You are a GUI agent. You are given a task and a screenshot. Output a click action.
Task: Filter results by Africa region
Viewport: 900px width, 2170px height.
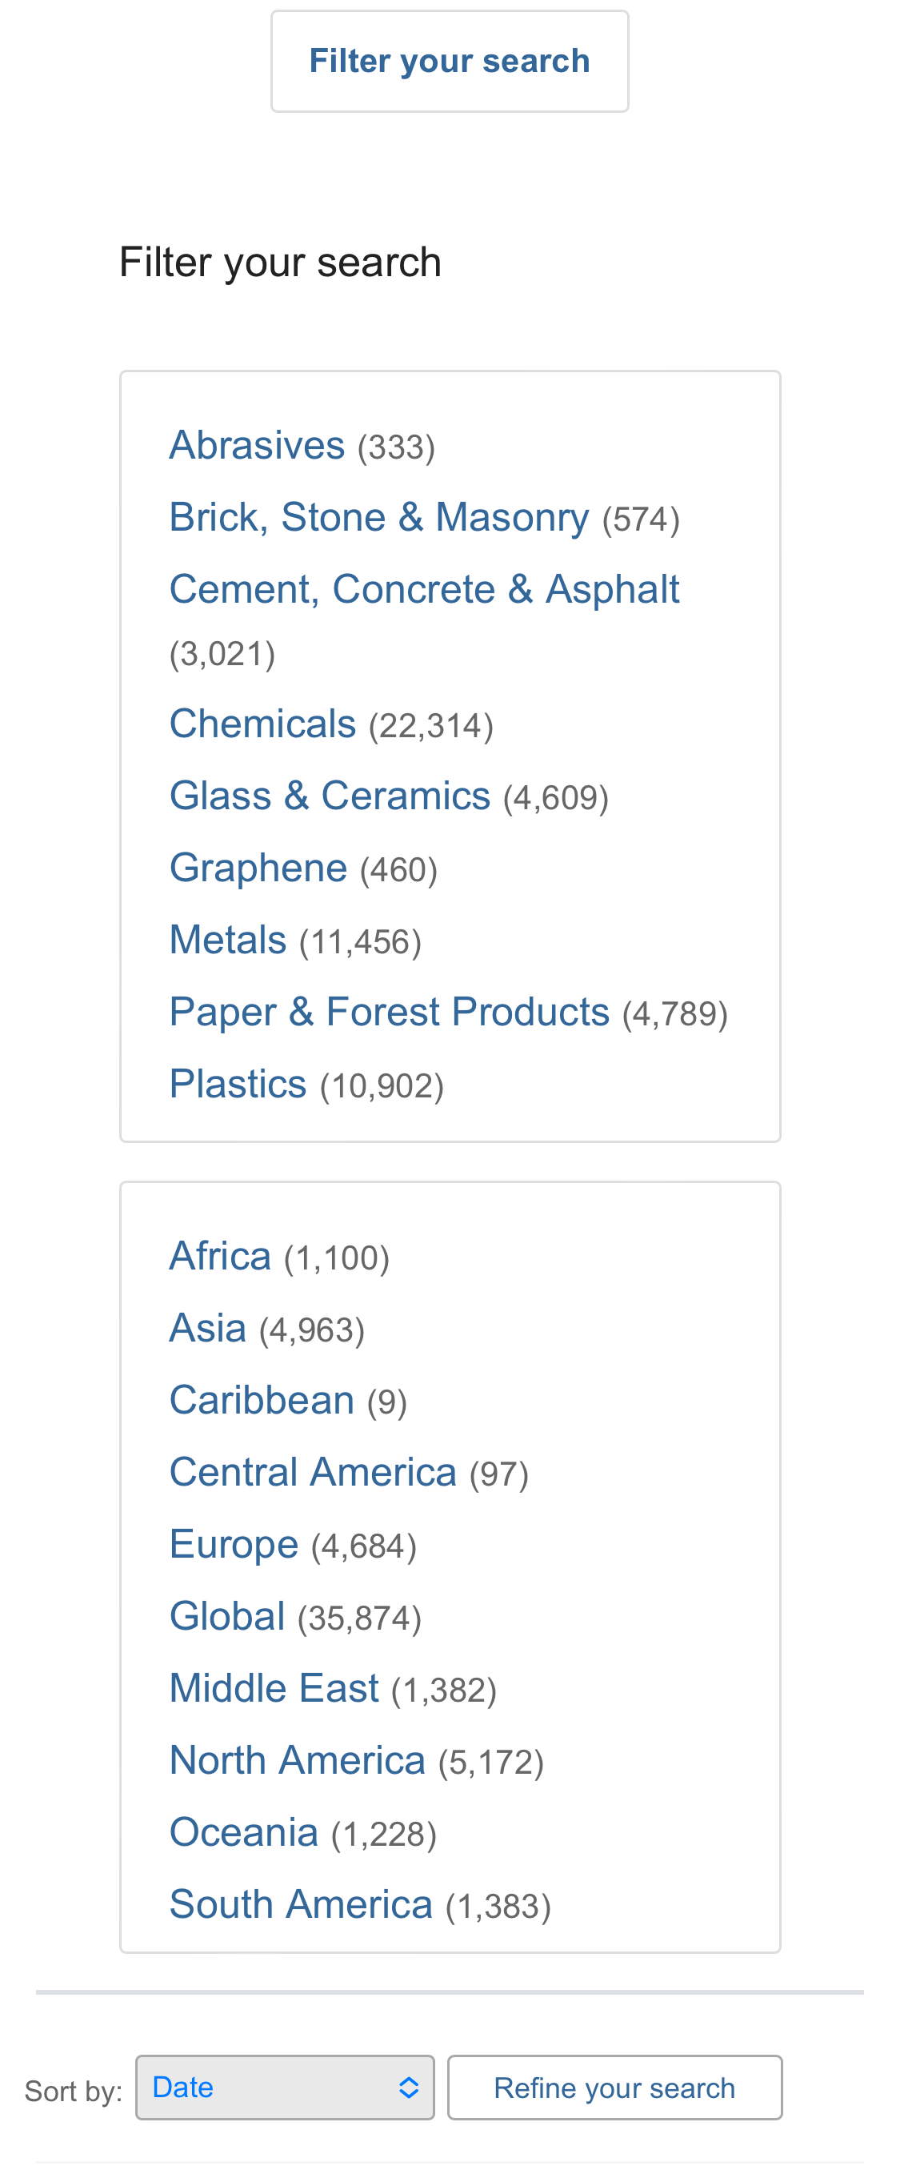pos(219,1254)
